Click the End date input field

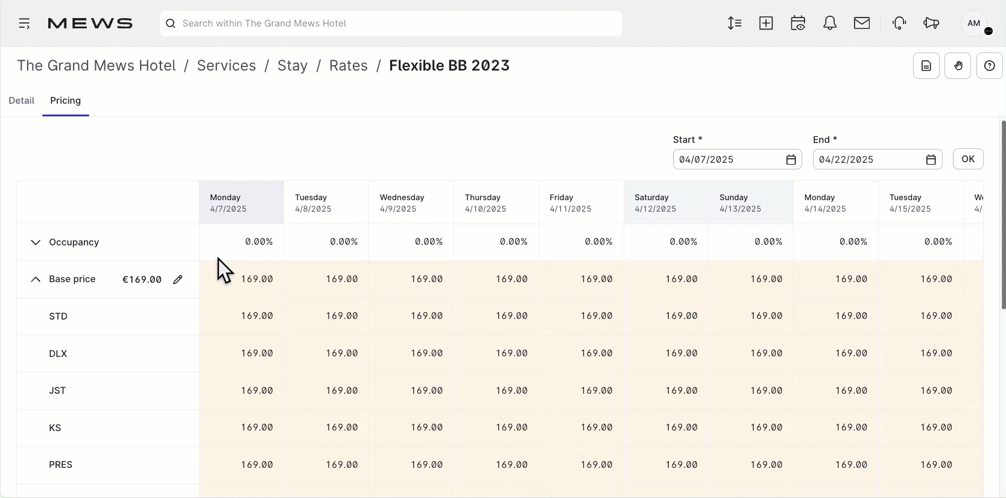pyautogui.click(x=878, y=160)
